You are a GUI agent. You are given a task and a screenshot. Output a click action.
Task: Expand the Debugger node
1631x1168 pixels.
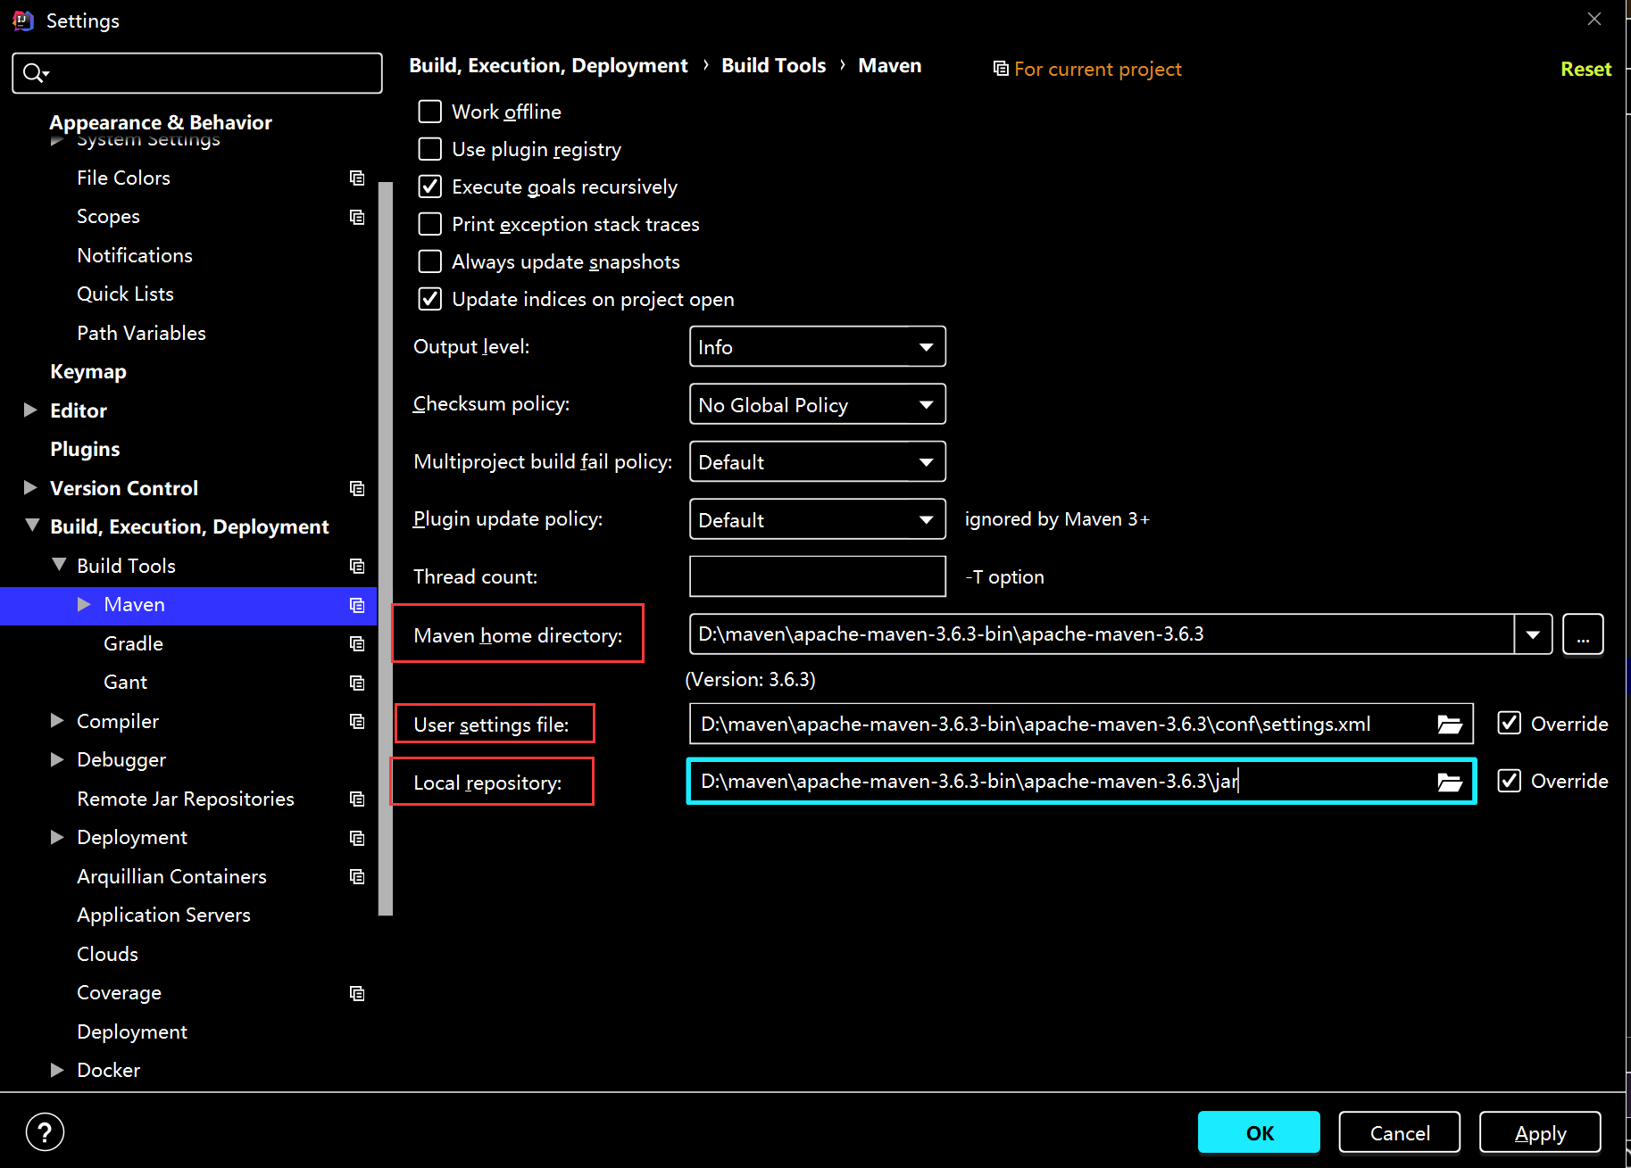click(x=57, y=760)
